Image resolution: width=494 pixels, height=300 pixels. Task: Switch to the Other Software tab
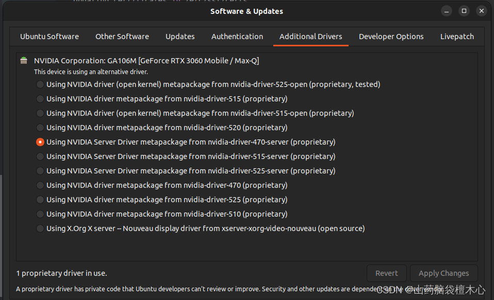coord(122,37)
